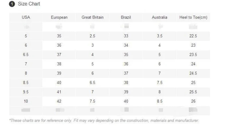Select Australia size 3.5 cell
232x132 pixels.
point(159,36)
